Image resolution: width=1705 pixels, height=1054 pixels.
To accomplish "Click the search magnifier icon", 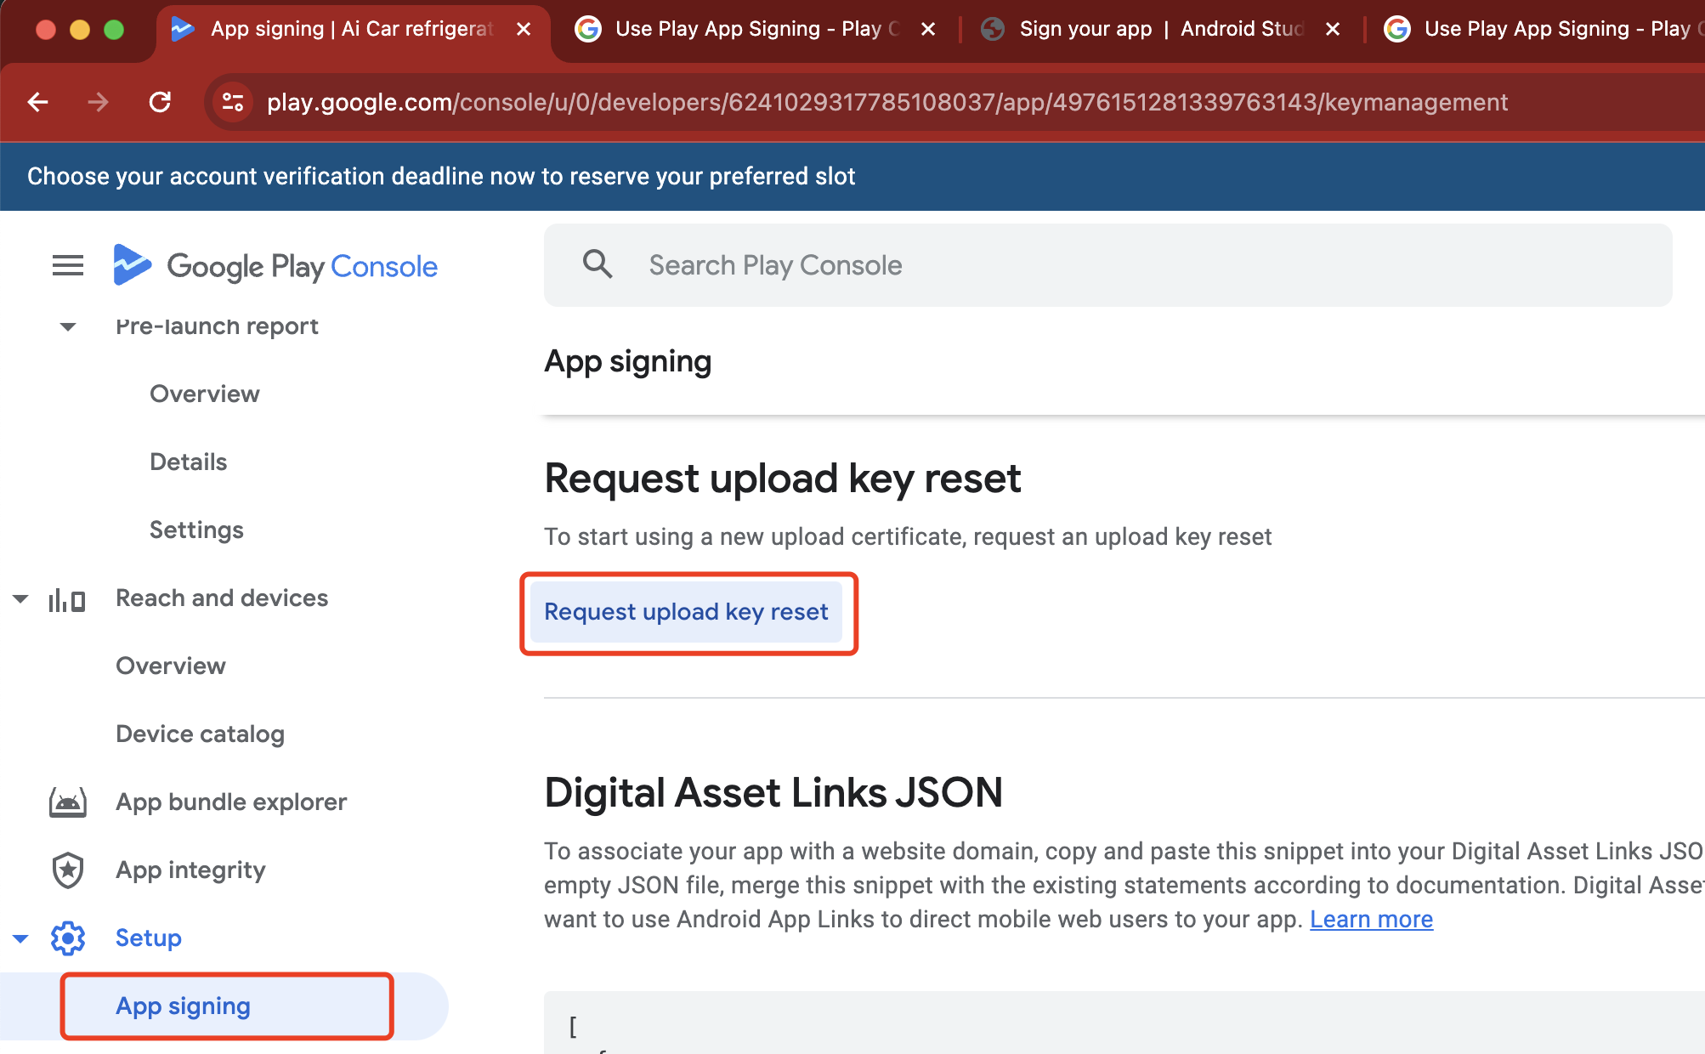I will pyautogui.click(x=598, y=264).
